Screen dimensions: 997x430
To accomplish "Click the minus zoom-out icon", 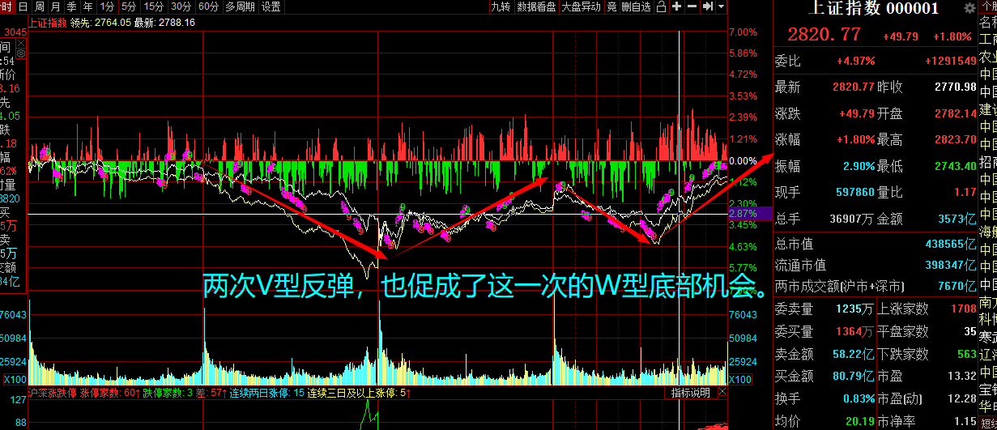I will [692, 6].
